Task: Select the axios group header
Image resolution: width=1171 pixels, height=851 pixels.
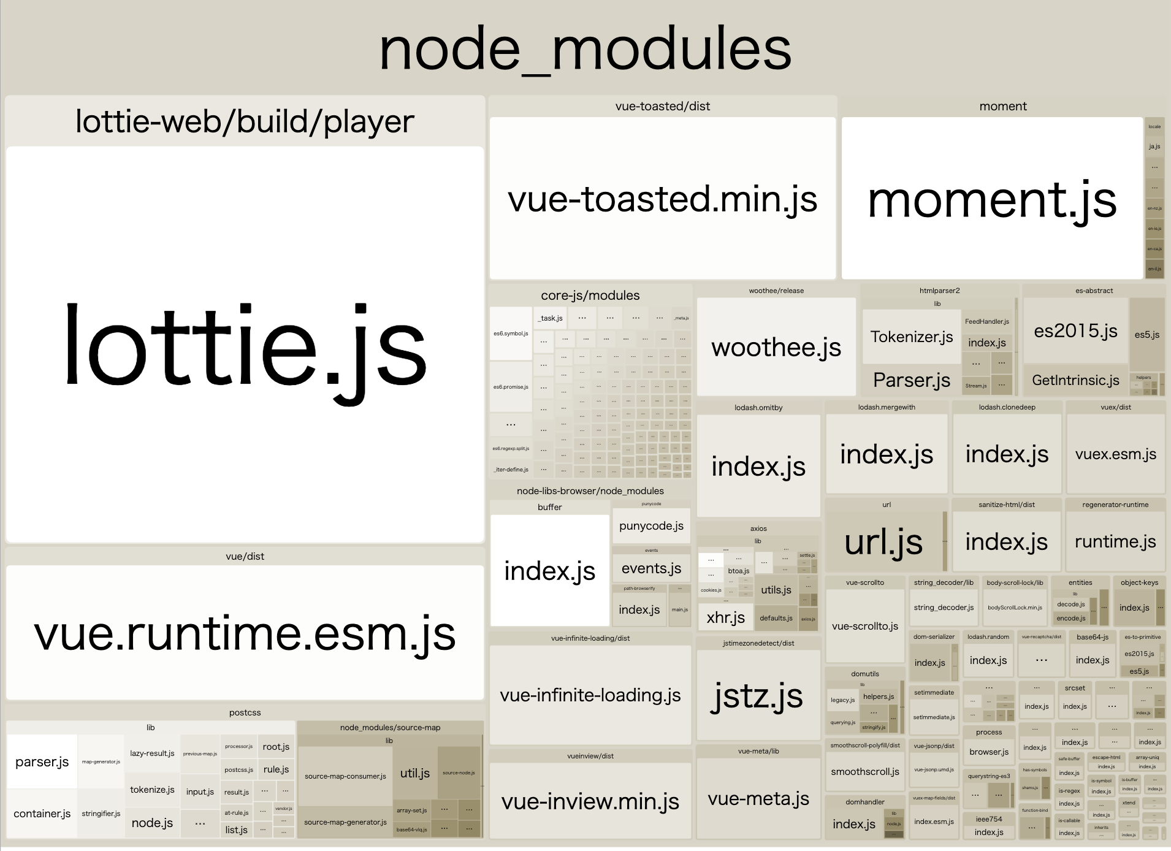Action: point(758,529)
